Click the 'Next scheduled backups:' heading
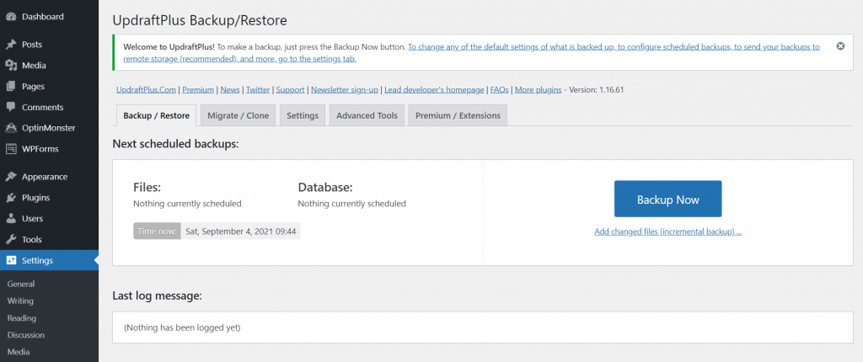 [175, 144]
